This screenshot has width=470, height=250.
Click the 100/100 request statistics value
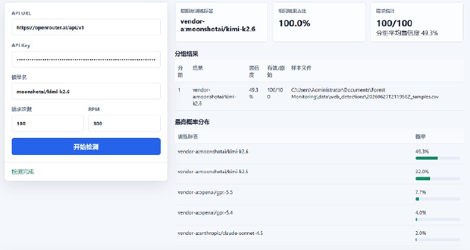(394, 23)
